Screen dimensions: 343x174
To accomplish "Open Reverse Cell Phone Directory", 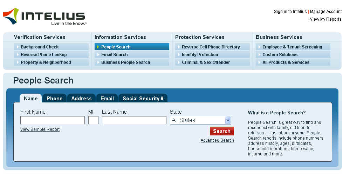I will (x=212, y=47).
